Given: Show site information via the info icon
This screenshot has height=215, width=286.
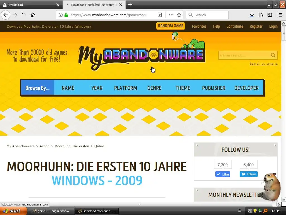Looking at the screenshot, I should pos(61,15).
